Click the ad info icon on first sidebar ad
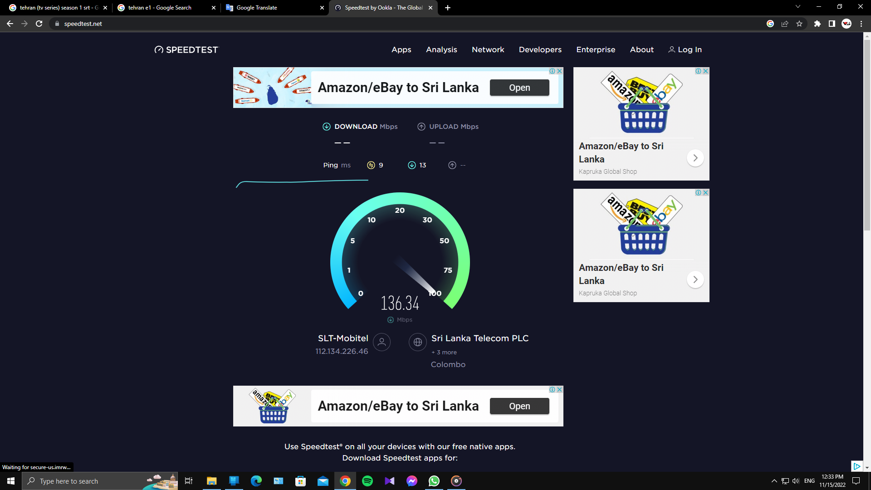 [x=699, y=71]
